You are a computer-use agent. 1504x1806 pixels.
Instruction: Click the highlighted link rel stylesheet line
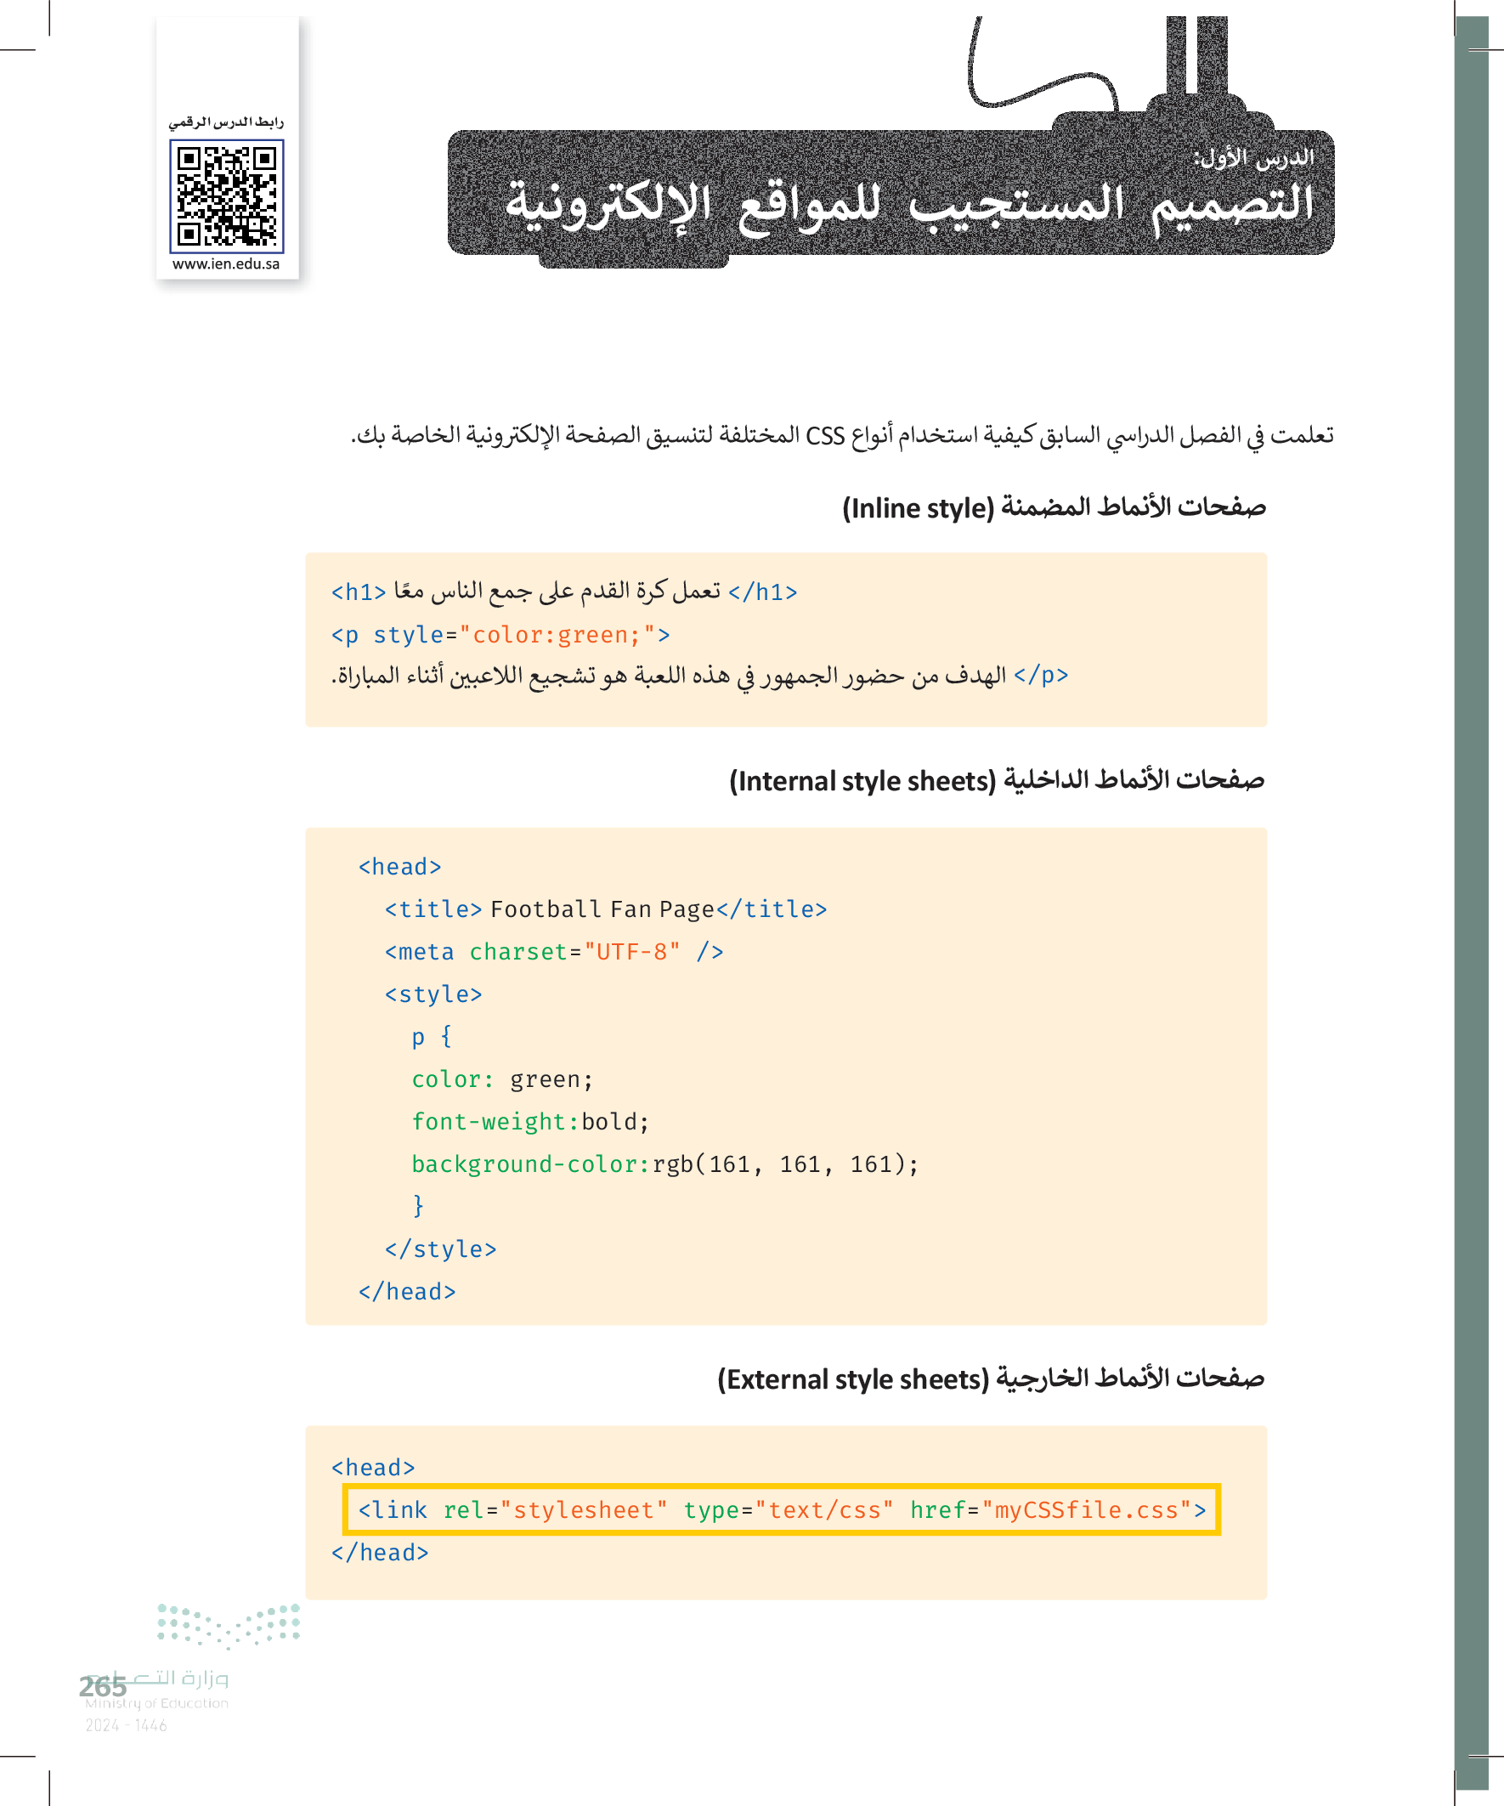[781, 1509]
